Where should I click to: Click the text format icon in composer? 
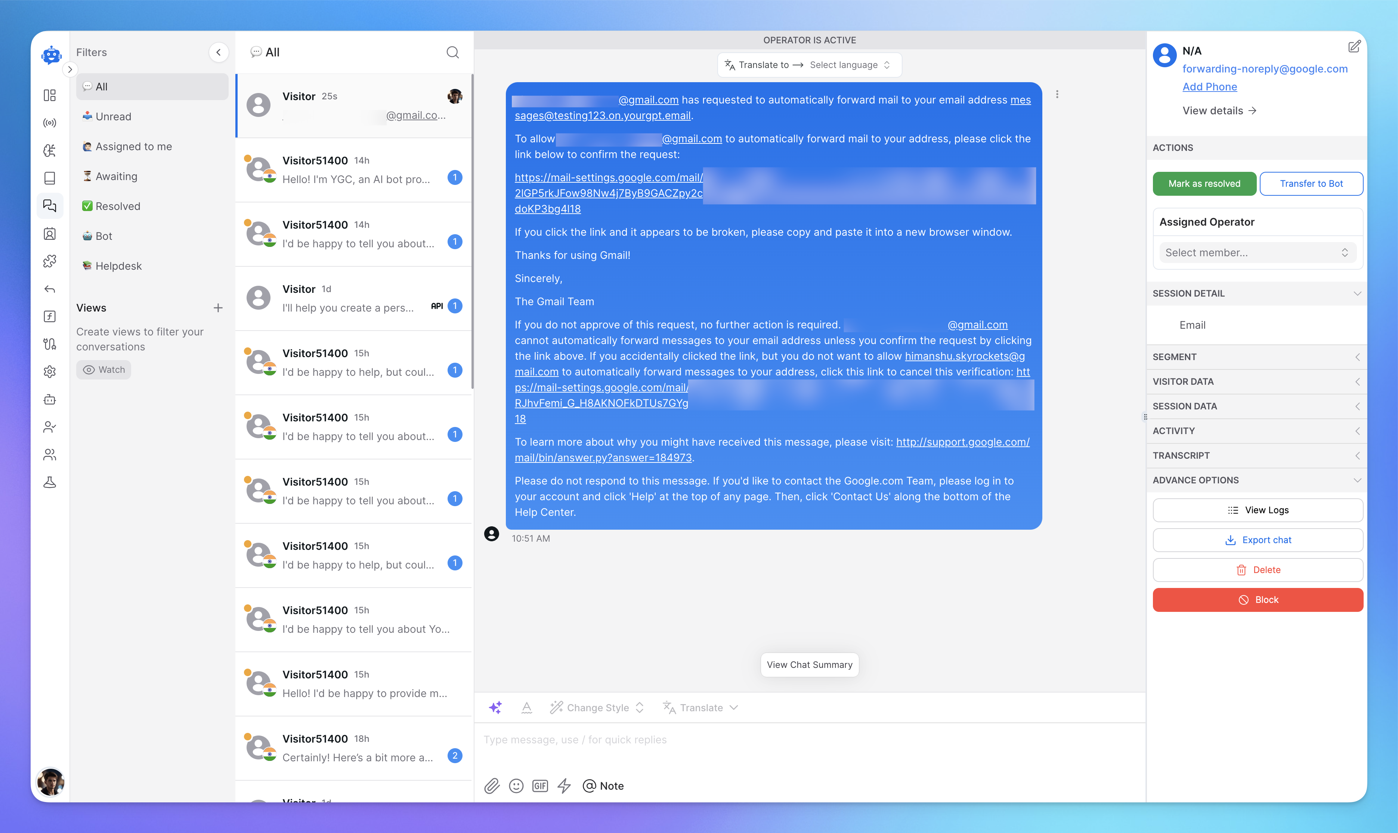tap(526, 707)
